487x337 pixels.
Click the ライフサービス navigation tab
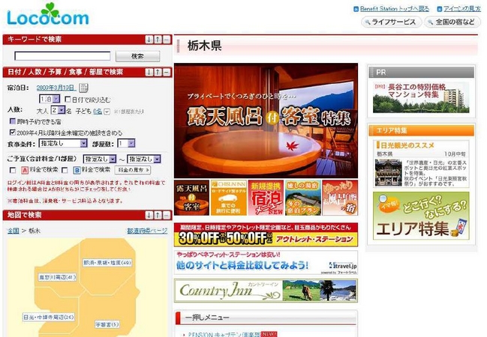tap(391, 22)
